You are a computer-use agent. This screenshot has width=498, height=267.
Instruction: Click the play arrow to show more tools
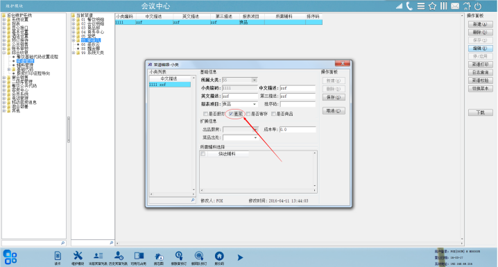[240, 257]
